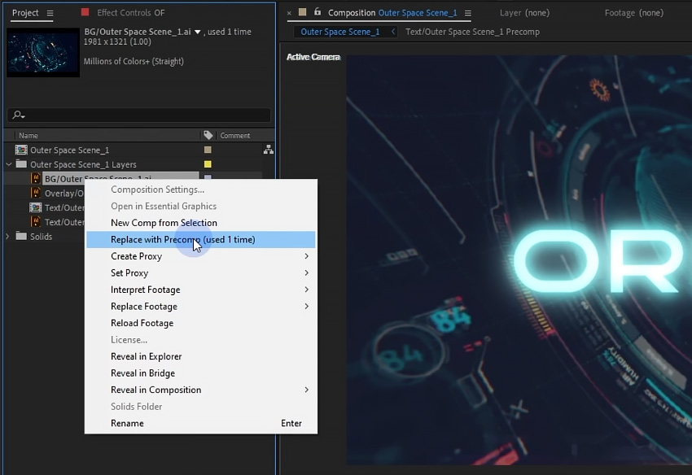Click the Illustrator icon of the Overlay item

click(x=36, y=193)
